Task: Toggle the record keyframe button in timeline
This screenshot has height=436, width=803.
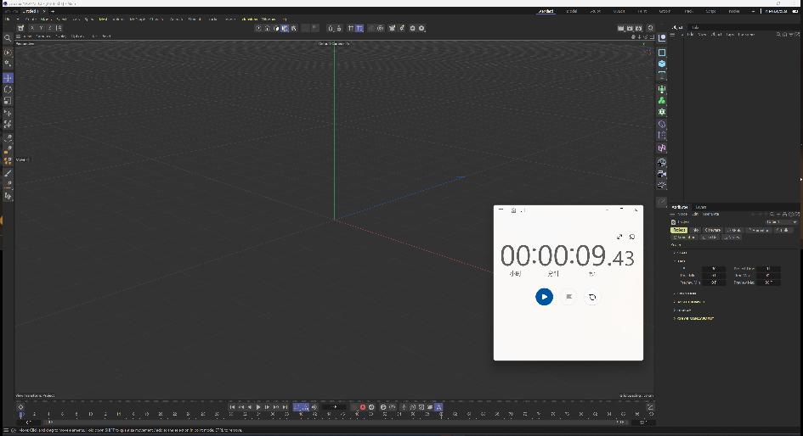Action: 363,407
